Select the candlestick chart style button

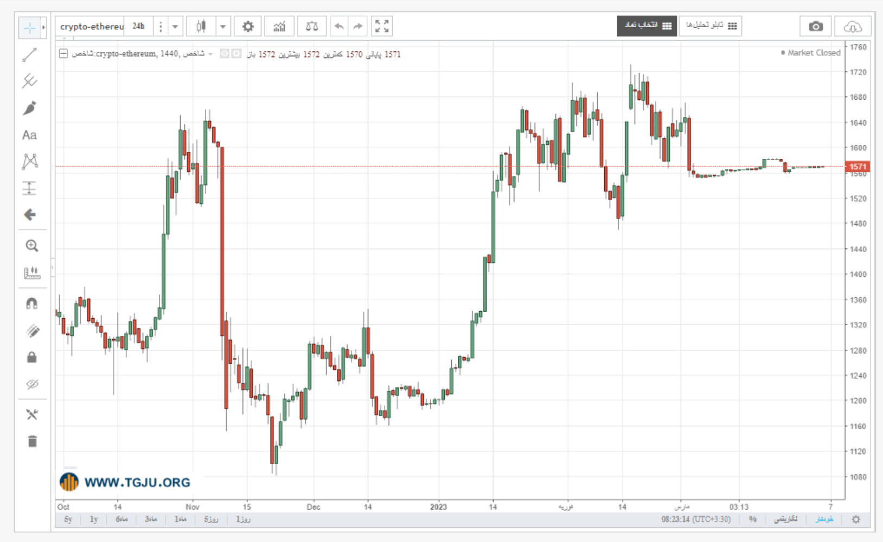[x=201, y=26]
